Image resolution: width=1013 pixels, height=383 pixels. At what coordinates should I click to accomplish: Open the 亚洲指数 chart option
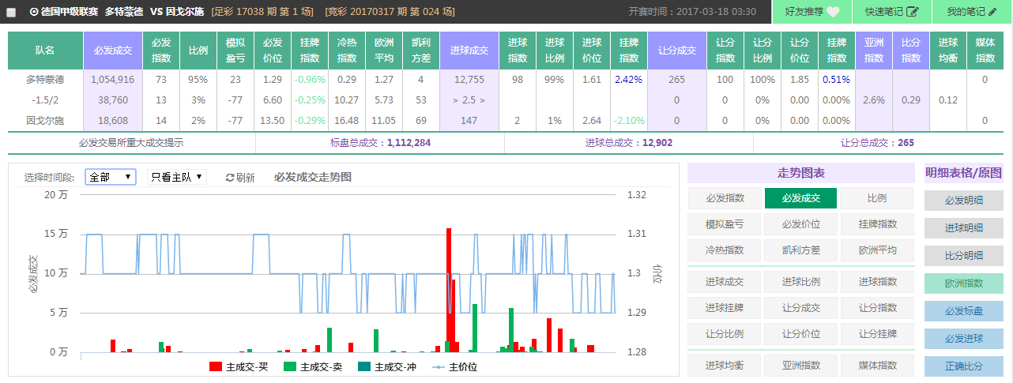tap(800, 365)
